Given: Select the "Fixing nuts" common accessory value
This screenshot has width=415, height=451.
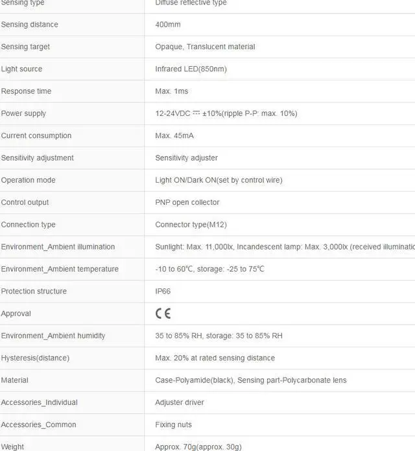Looking at the screenshot, I should tap(174, 425).
